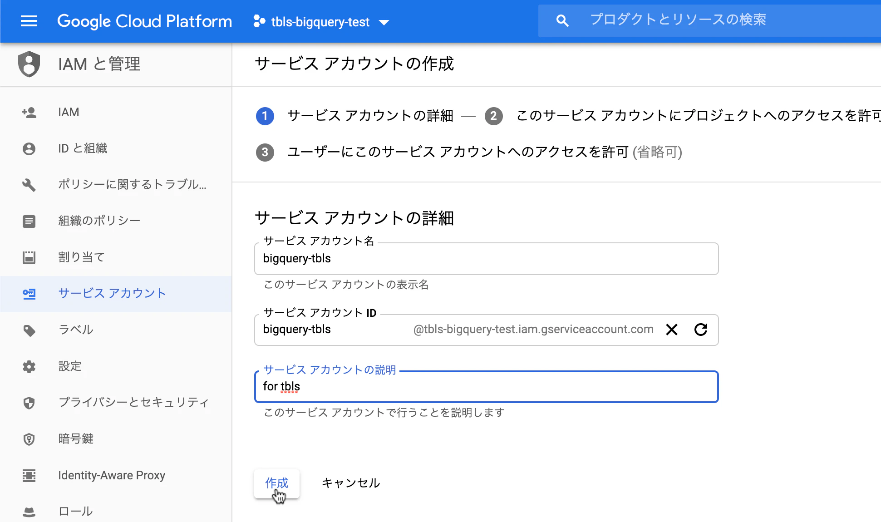Click the ロール hat icon
The width and height of the screenshot is (881, 522).
[29, 512]
